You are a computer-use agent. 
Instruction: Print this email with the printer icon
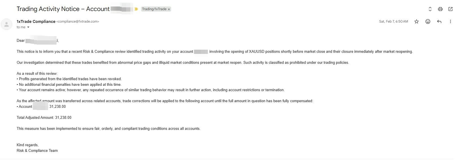point(440,9)
